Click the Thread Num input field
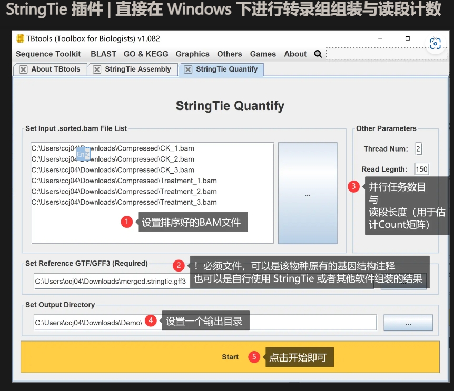 pyautogui.click(x=418, y=149)
